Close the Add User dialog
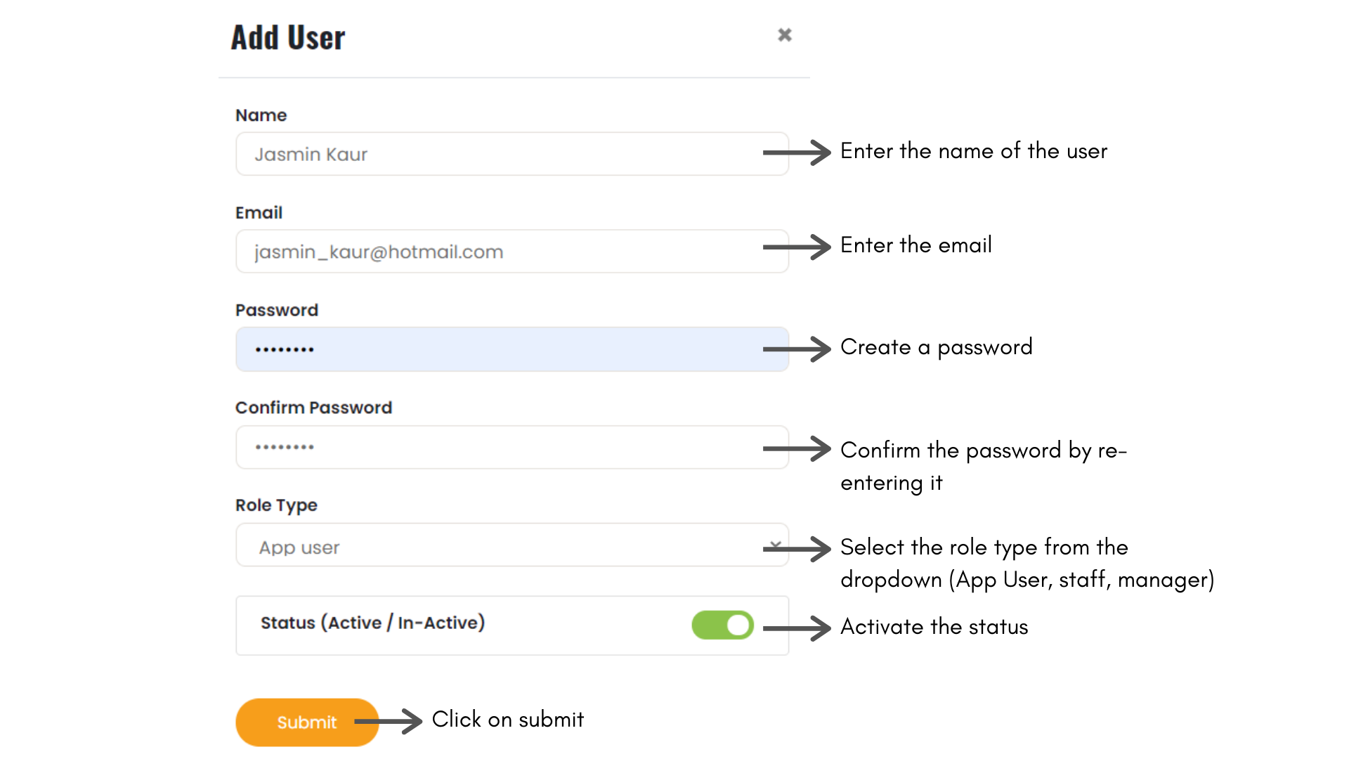This screenshot has width=1349, height=759. point(785,35)
